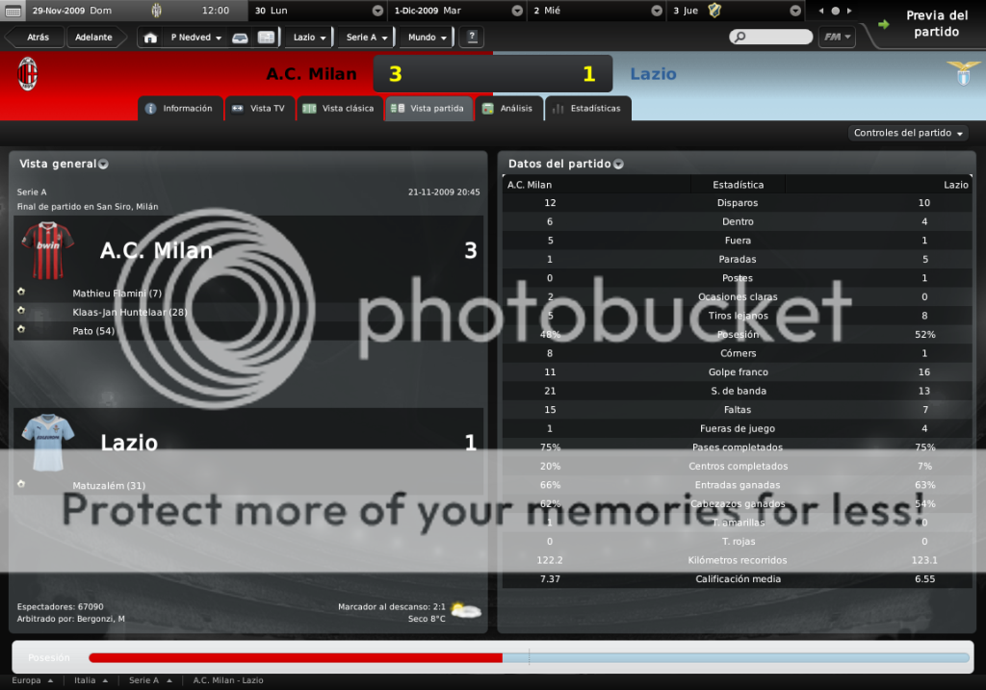Image resolution: width=986 pixels, height=690 pixels.
Task: Open the Serie A breadcrumb menu at bottom
Action: 150,680
